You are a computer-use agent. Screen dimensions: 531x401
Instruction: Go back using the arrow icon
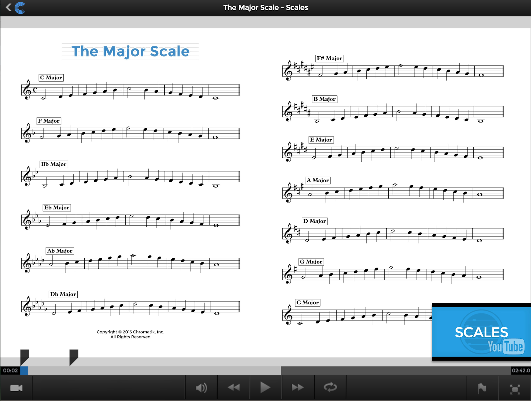8,7
